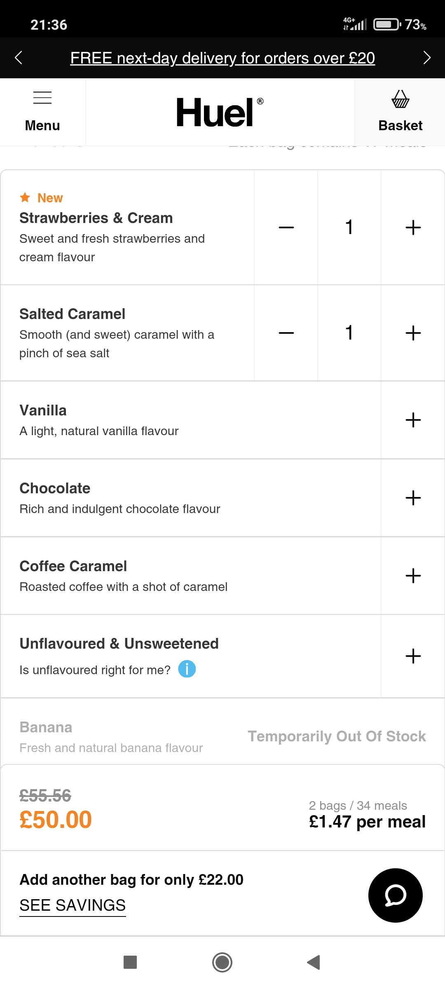
Task: Open Android recent apps button
Action: tap(130, 962)
